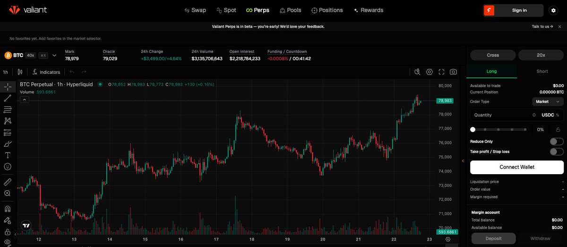The image size is (567, 247).
Task: Activate the zoom in magnifier tool
Action: pos(8,193)
